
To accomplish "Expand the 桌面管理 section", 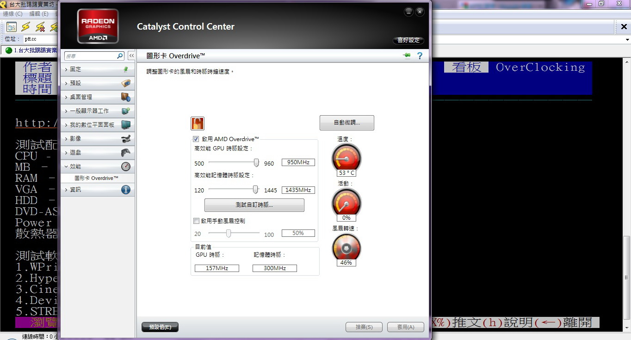I will (98, 97).
